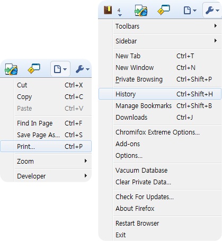The image size is (222, 241).
Task: Click the IE view icon in left toolbar
Action: pos(11,69)
